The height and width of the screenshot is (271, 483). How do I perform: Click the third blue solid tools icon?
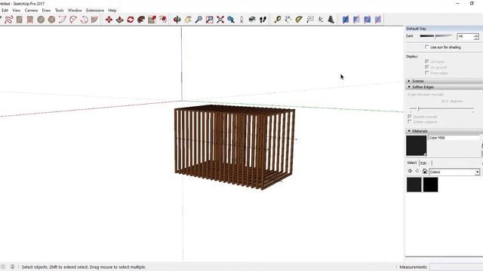tap(368, 20)
